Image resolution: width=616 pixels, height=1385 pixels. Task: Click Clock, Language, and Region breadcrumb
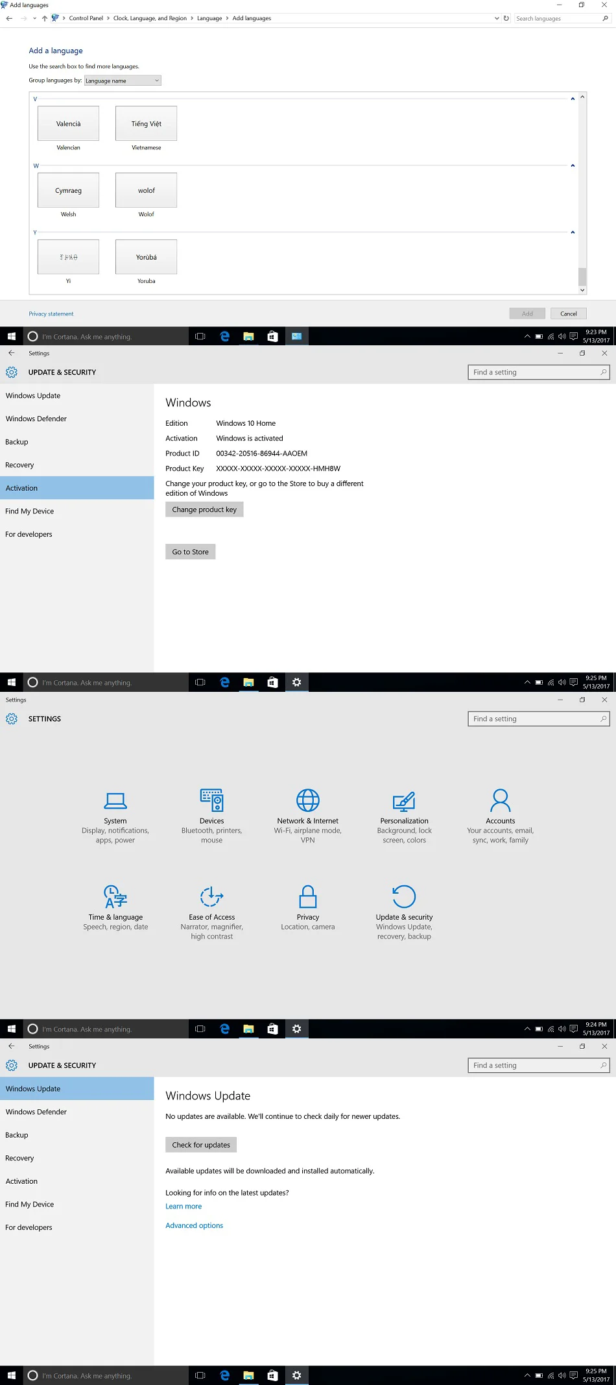coord(150,18)
